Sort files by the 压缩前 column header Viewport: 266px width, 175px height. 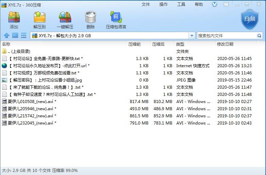[x=134, y=44]
